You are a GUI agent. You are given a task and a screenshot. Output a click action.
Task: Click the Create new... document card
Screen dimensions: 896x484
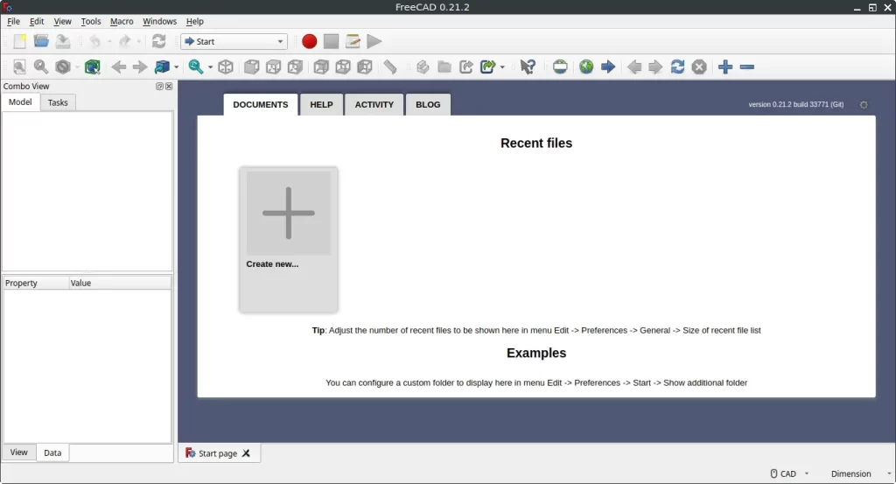coord(289,240)
